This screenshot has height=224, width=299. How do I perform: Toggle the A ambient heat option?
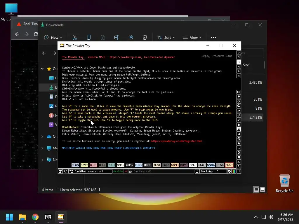pyautogui.click(x=239, y=71)
